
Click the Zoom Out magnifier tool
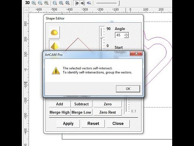[x=40, y=3]
